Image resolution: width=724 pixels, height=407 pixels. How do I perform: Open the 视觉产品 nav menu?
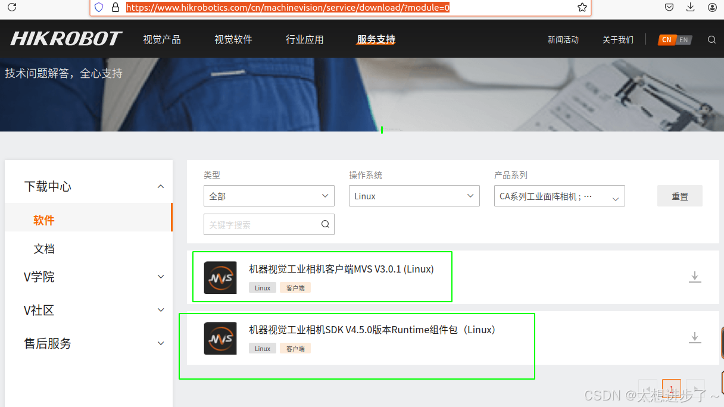pos(162,40)
